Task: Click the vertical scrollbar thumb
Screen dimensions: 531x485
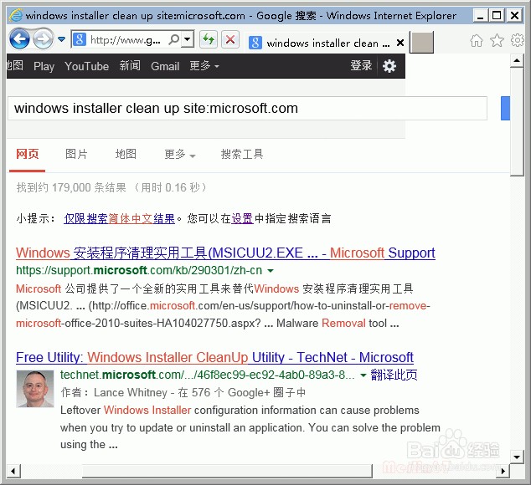Action: coord(517,122)
